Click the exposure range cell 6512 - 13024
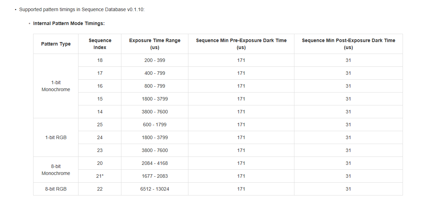This screenshot has width=427, height=200. pyautogui.click(x=155, y=189)
